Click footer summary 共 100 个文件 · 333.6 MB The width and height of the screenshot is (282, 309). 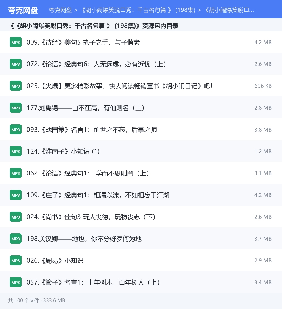tap(37, 300)
